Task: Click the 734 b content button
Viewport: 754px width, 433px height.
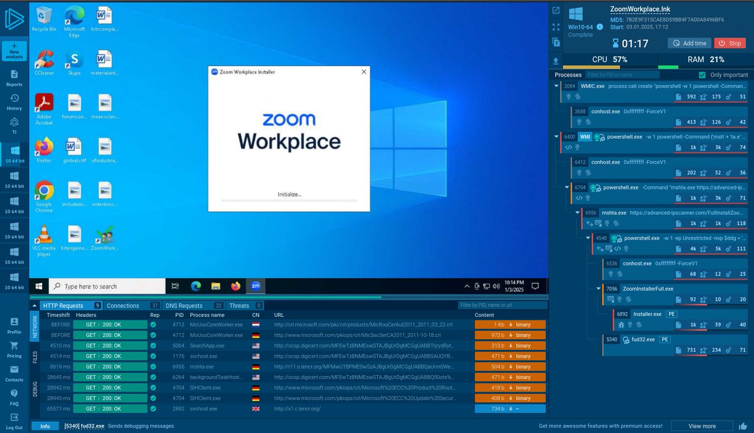Action: pos(510,409)
